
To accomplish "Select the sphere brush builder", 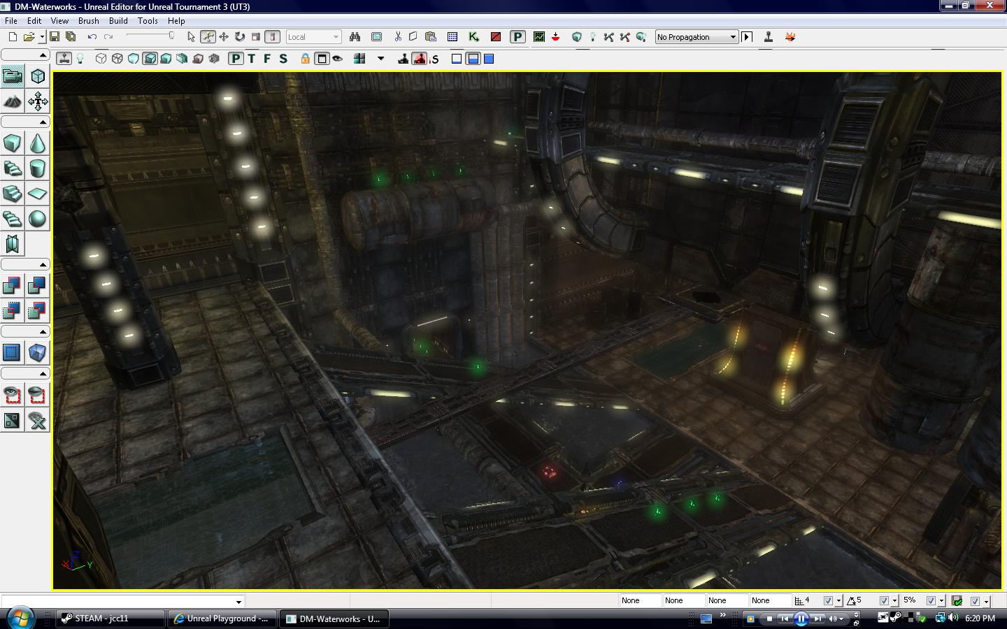I will [37, 219].
